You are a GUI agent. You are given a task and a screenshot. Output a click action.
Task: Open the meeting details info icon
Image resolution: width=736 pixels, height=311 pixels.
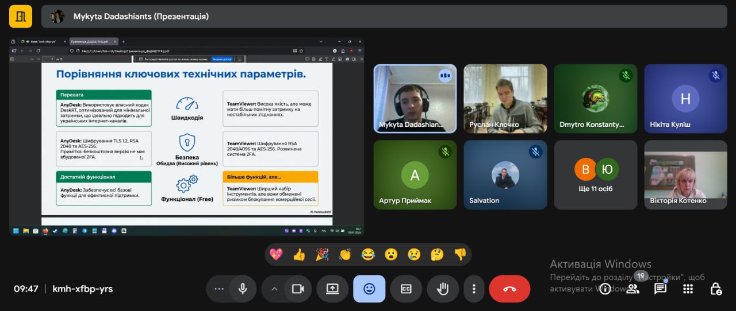(605, 289)
